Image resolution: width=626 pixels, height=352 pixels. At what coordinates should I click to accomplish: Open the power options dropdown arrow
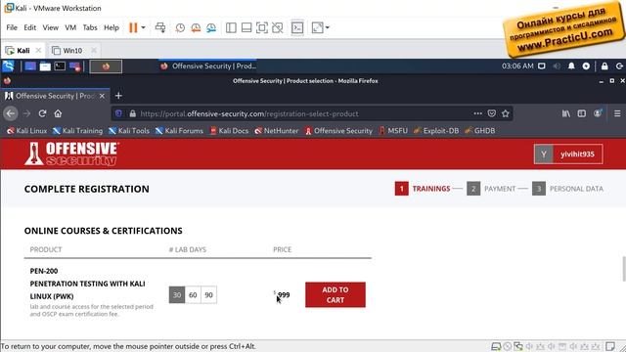(x=143, y=27)
